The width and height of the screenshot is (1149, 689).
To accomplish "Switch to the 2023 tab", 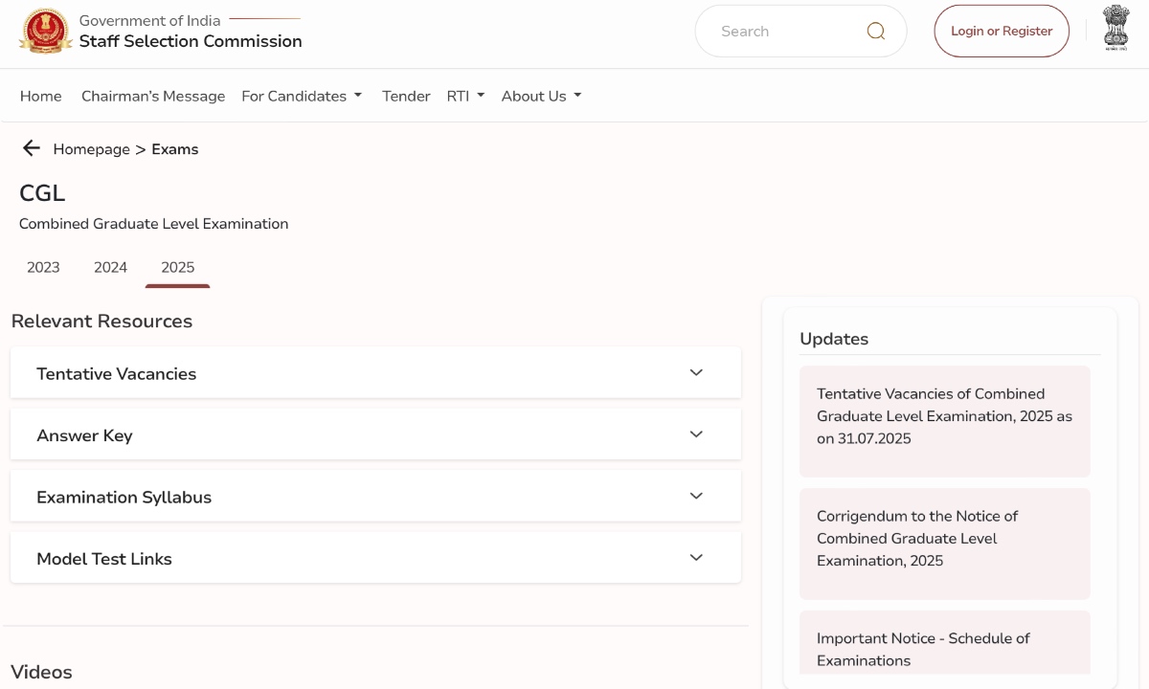I will pyautogui.click(x=43, y=267).
